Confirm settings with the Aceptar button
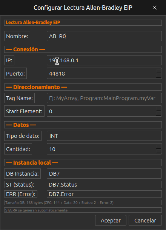 click(x=111, y=221)
